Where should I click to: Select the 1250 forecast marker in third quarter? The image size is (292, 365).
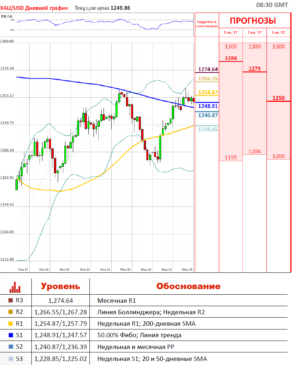tap(278, 98)
